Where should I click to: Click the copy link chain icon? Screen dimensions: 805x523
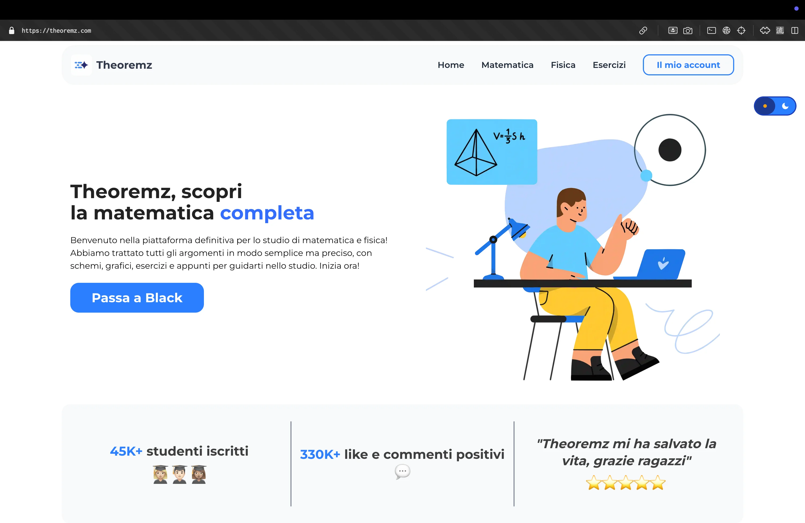643,30
